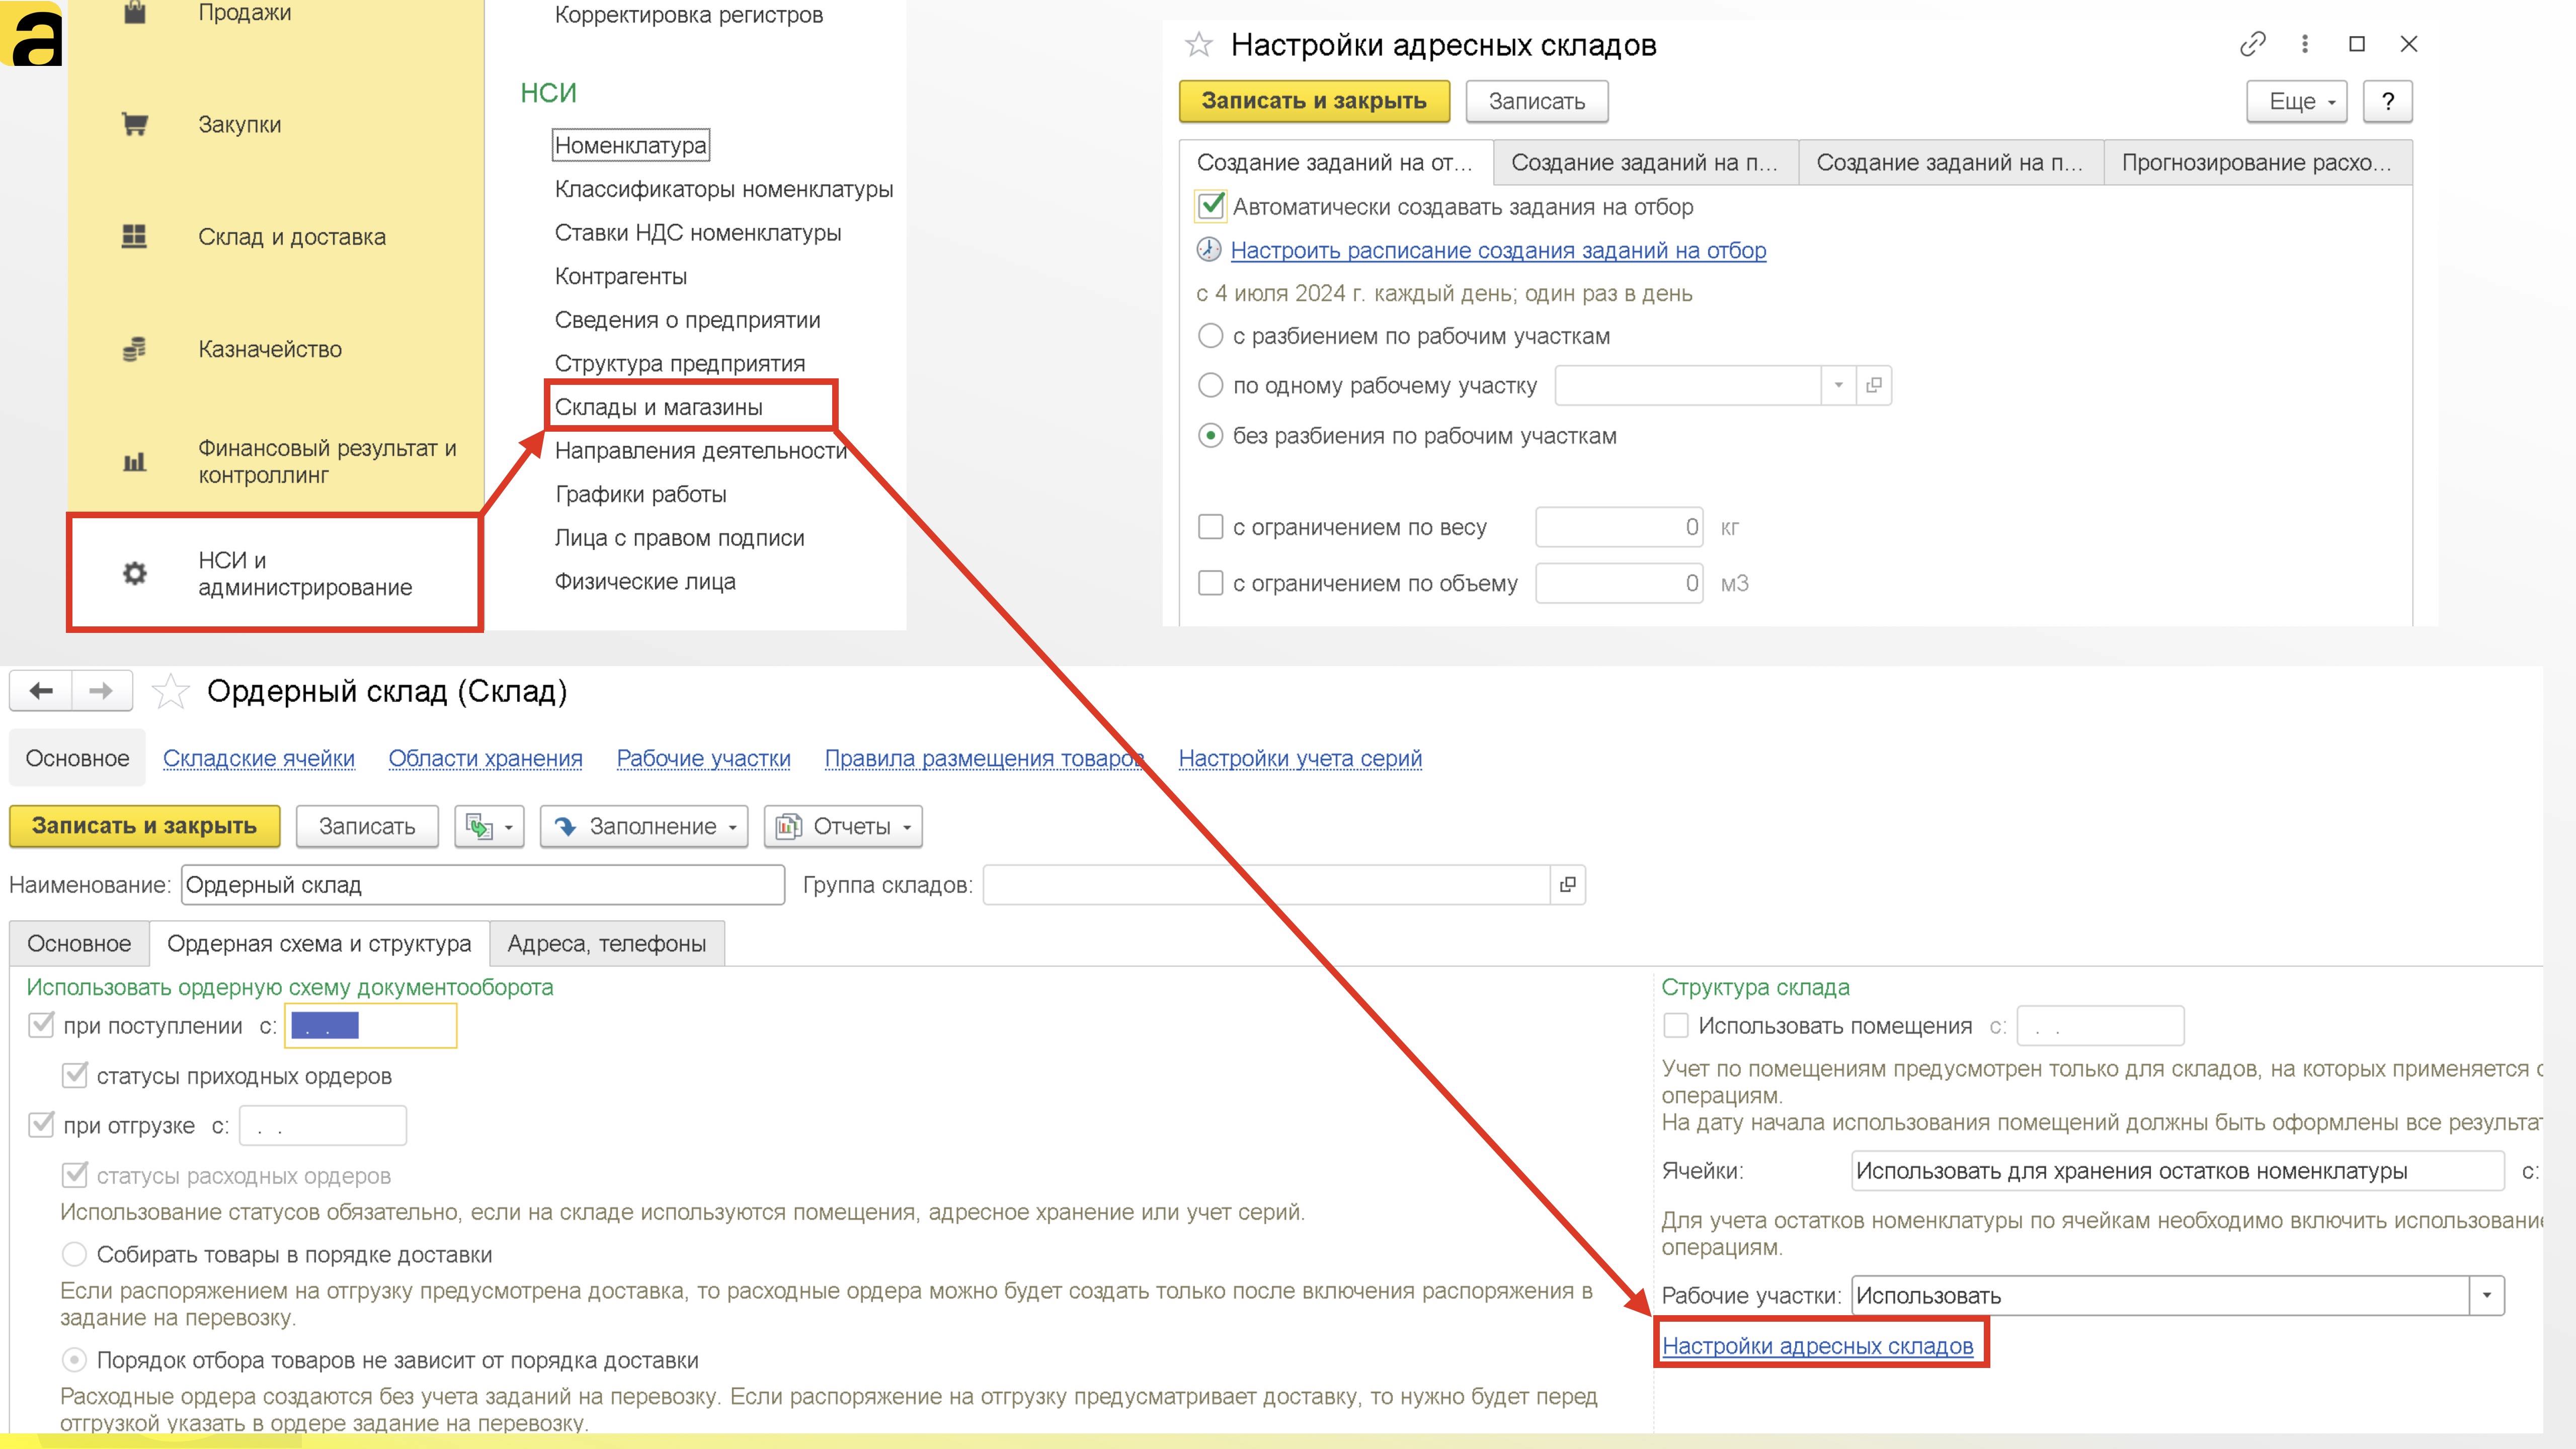Open НСИ и администрирование gear icon

coord(134,573)
